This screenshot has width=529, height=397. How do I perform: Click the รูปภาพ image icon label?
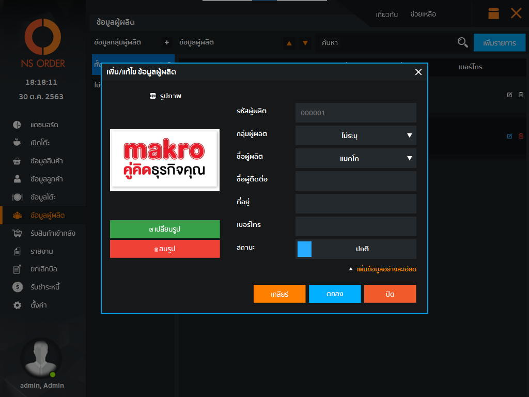tap(165, 96)
